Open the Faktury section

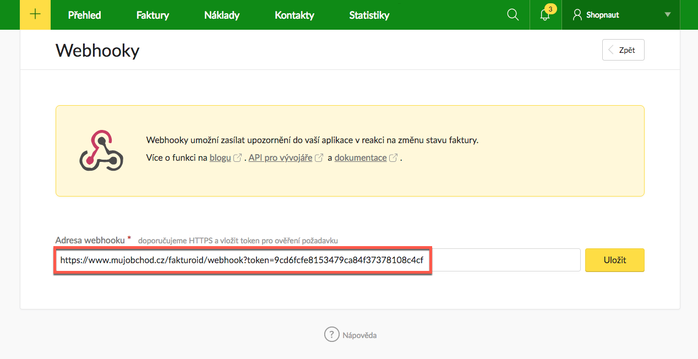point(152,15)
